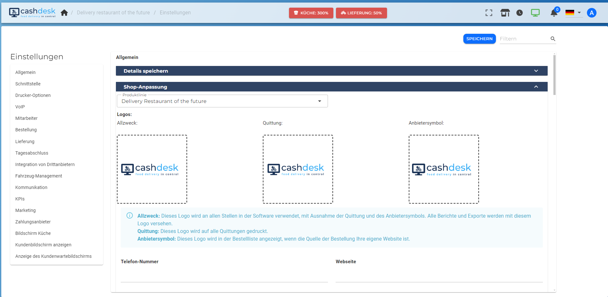The height and width of the screenshot is (297, 608).
Task: Click the green monitor icon
Action: click(535, 13)
